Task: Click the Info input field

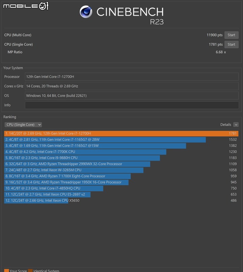Action: click(x=132, y=105)
